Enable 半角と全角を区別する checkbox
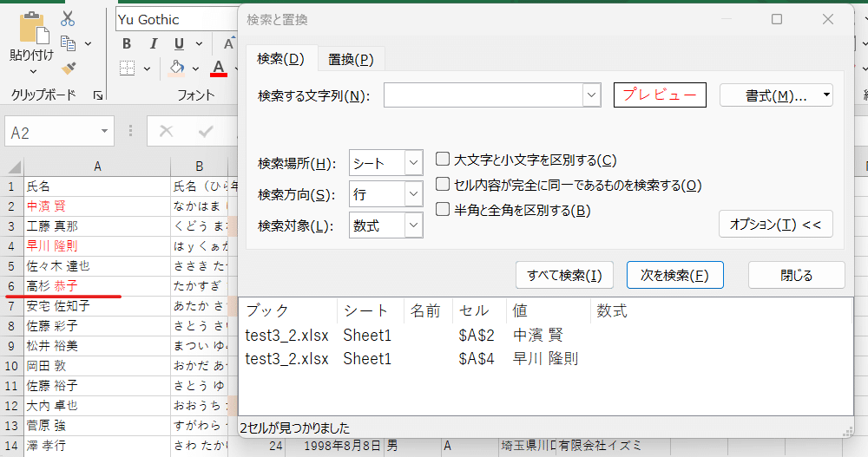The image size is (868, 457). click(x=443, y=209)
